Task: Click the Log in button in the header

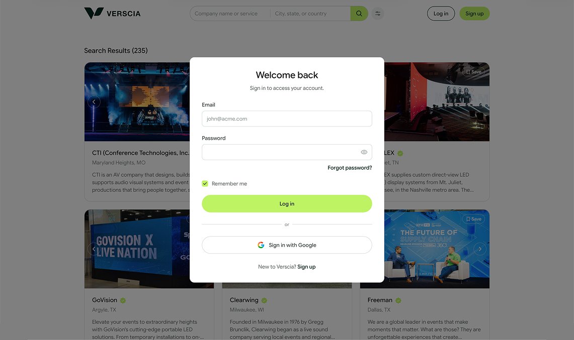Action: (441, 14)
